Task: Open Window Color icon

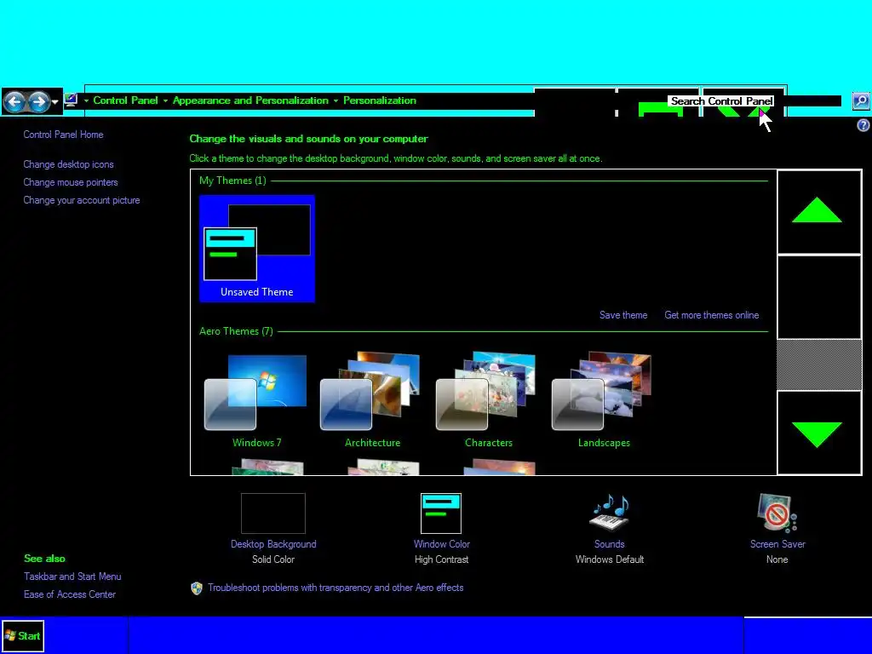Action: [x=441, y=513]
